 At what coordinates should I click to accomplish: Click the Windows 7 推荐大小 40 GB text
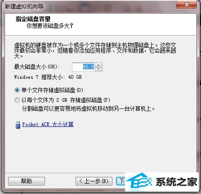click(48, 77)
